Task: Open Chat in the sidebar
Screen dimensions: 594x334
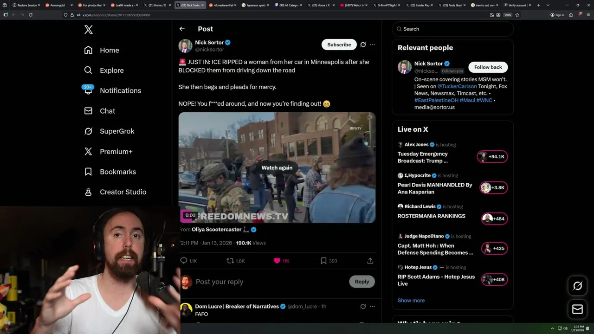Action: point(99,111)
